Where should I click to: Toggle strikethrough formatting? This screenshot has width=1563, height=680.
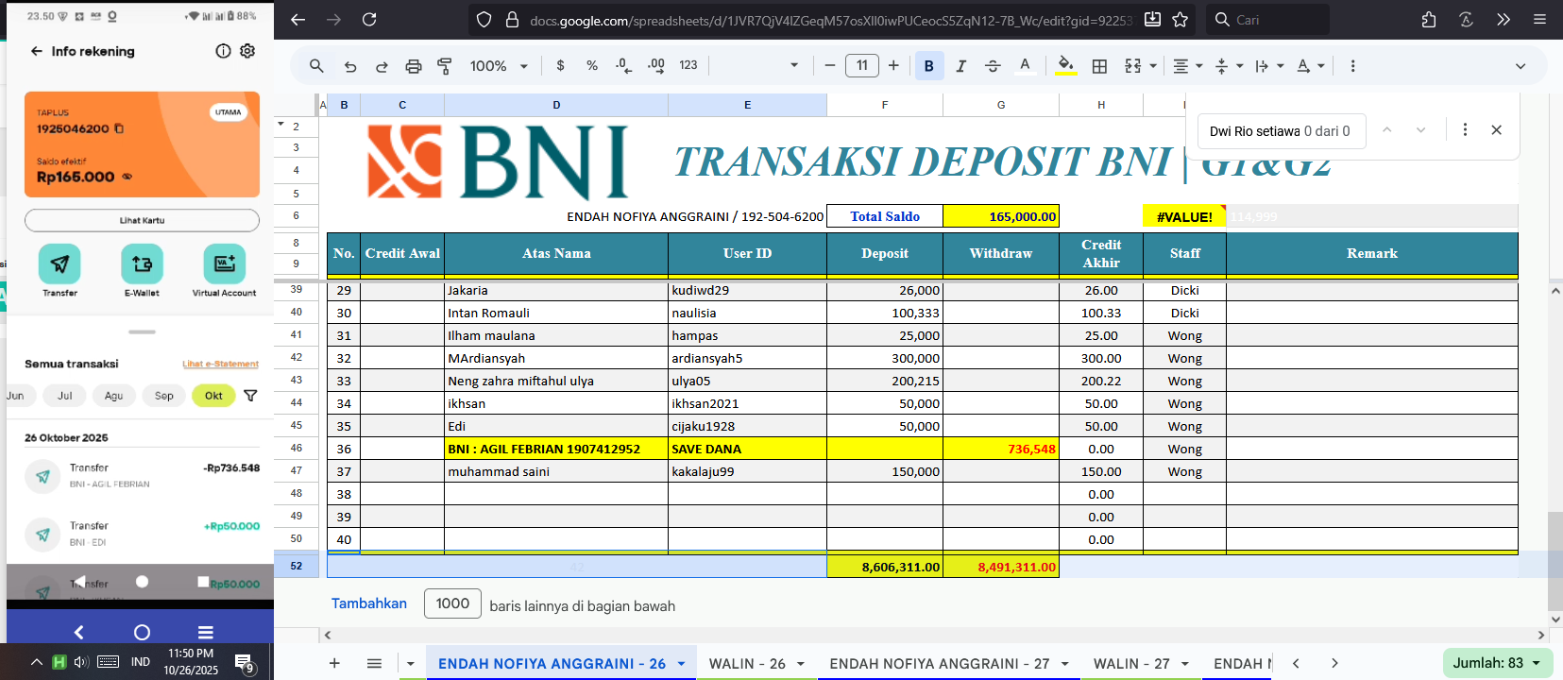pos(993,66)
